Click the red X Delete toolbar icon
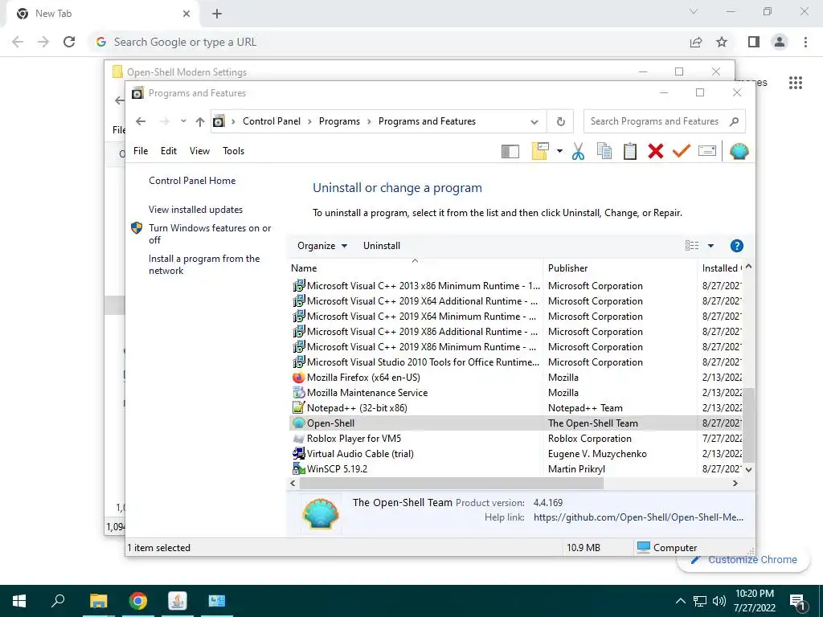823x617 pixels. click(656, 152)
